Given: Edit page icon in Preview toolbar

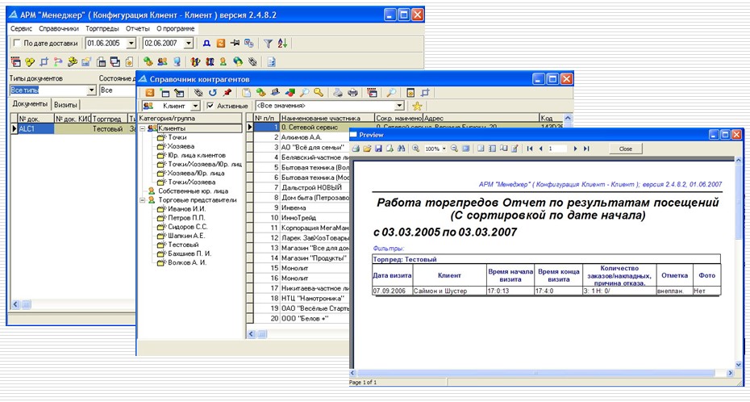Looking at the screenshot, I should pos(515,149).
